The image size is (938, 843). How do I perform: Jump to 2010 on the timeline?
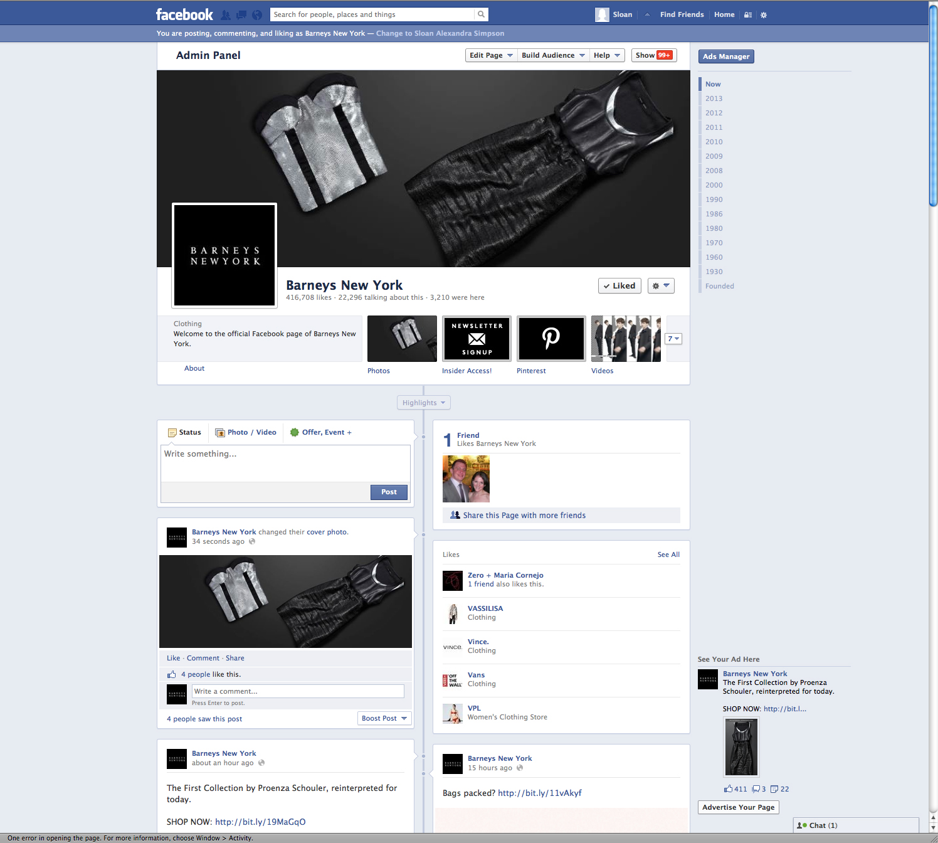coord(714,142)
